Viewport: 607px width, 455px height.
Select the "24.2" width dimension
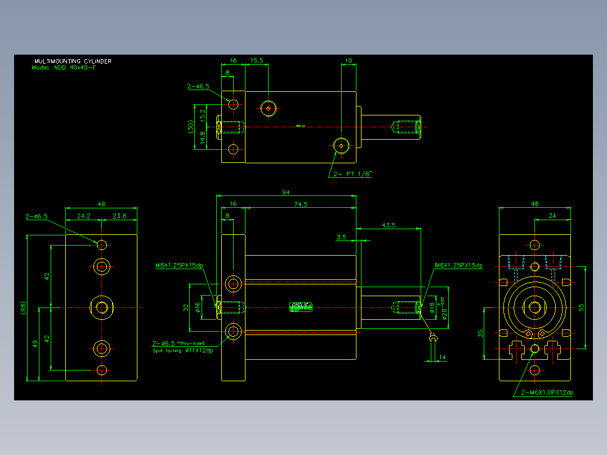[x=83, y=216]
